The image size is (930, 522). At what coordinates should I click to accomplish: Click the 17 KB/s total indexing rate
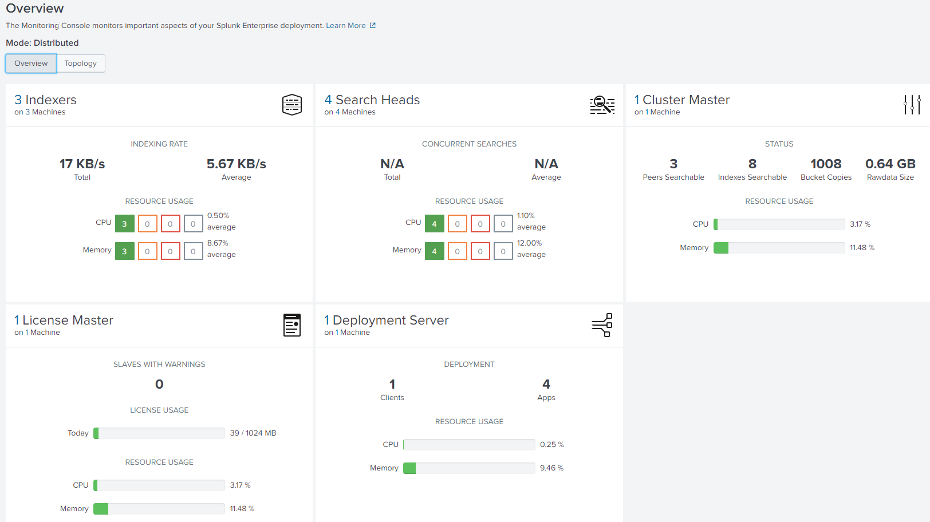point(82,164)
